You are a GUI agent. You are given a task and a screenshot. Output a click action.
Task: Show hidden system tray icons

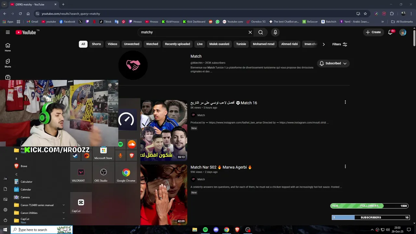[x=372, y=230]
